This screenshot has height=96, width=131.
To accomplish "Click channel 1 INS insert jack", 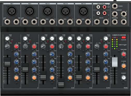I will (16, 22).
